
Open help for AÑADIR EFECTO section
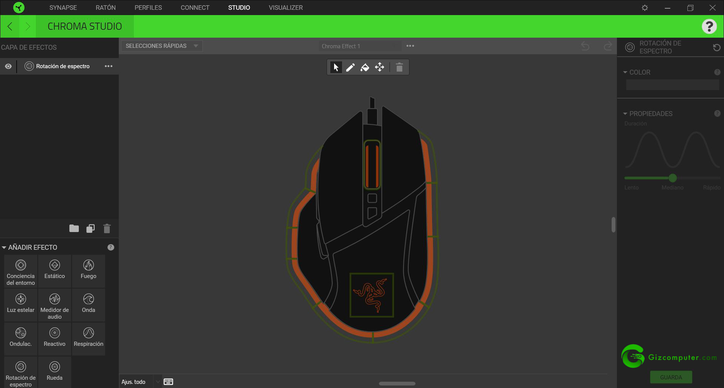click(110, 247)
